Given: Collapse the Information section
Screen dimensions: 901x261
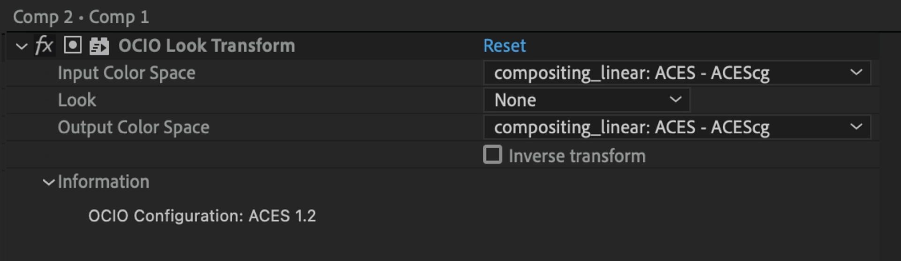Looking at the screenshot, I should 48,182.
